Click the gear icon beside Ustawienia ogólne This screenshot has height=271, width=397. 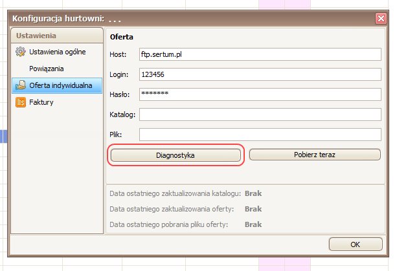click(20, 51)
